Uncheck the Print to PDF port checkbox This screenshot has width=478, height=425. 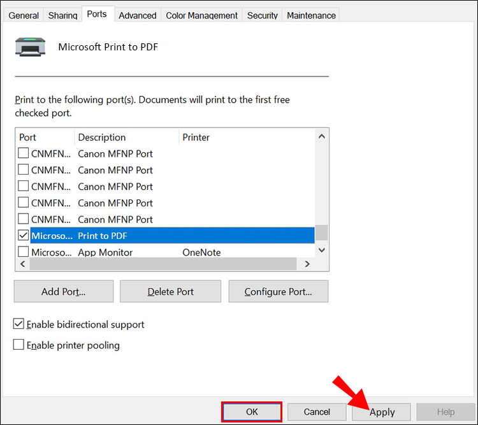pos(23,235)
